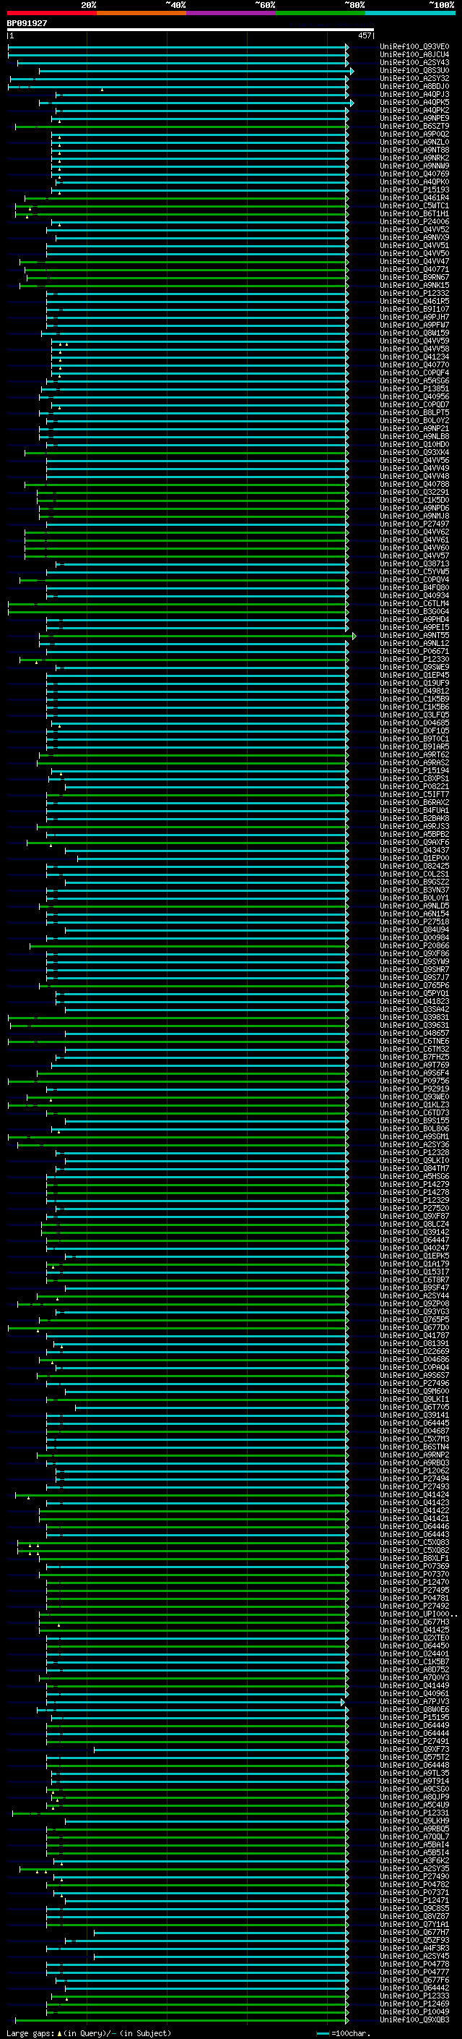Select the entry UniRef100_Q93WE0
Viewport: 462px width, 2039px height.
click(414, 1097)
